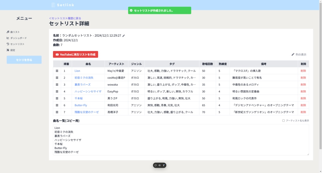322x173 pixels.
Task: Delete the Lion row with 削除
Action: point(303,71)
